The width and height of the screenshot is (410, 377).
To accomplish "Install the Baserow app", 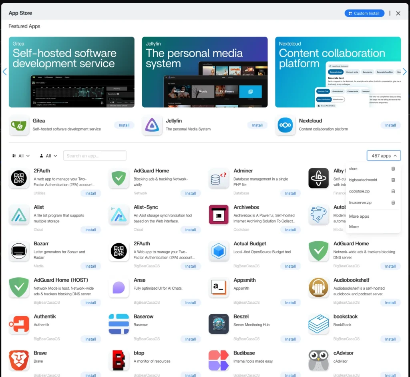I will pyautogui.click(x=190, y=339).
